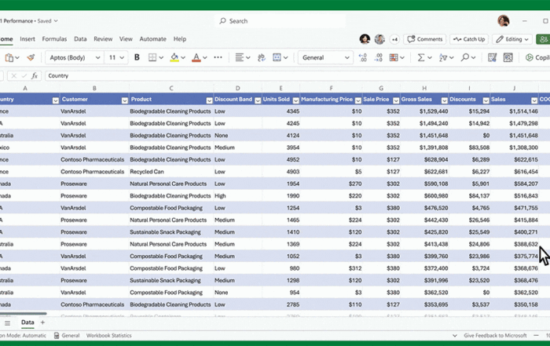Open Customer column filter arrow
Viewport: 550px width, 346px height.
[124, 101]
